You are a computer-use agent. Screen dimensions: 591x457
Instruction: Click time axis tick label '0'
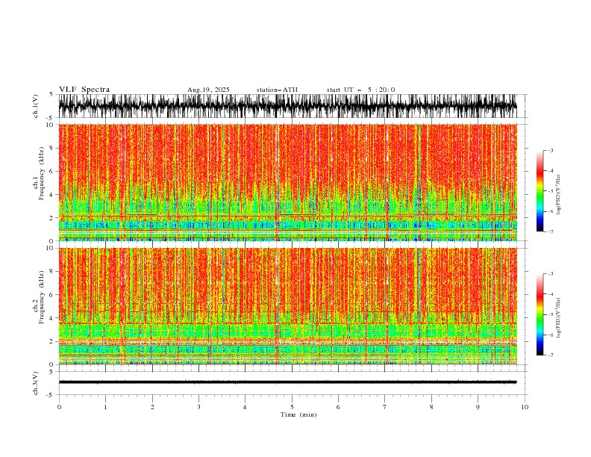(x=59, y=407)
